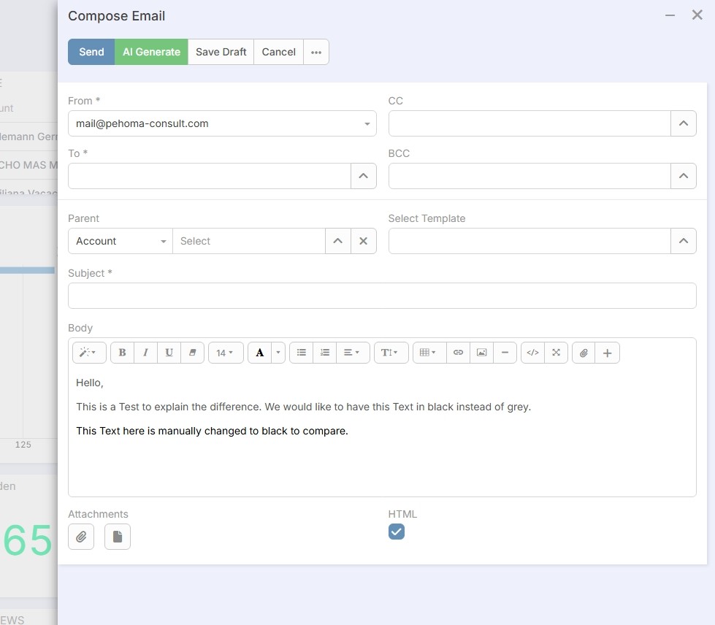Switch editor to code view

click(x=532, y=353)
